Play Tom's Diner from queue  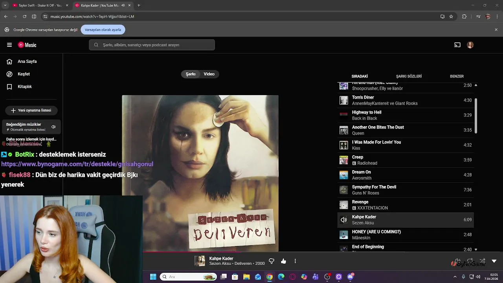(406, 100)
